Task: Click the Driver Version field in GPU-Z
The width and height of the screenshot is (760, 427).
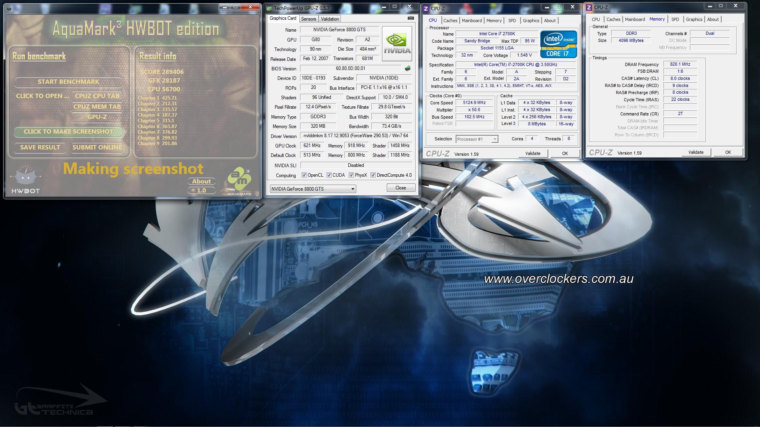Action: (x=356, y=136)
